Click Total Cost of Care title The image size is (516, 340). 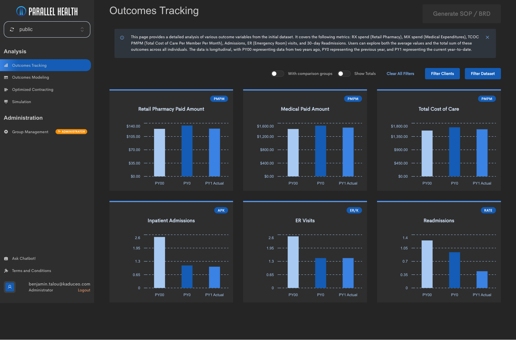click(439, 109)
